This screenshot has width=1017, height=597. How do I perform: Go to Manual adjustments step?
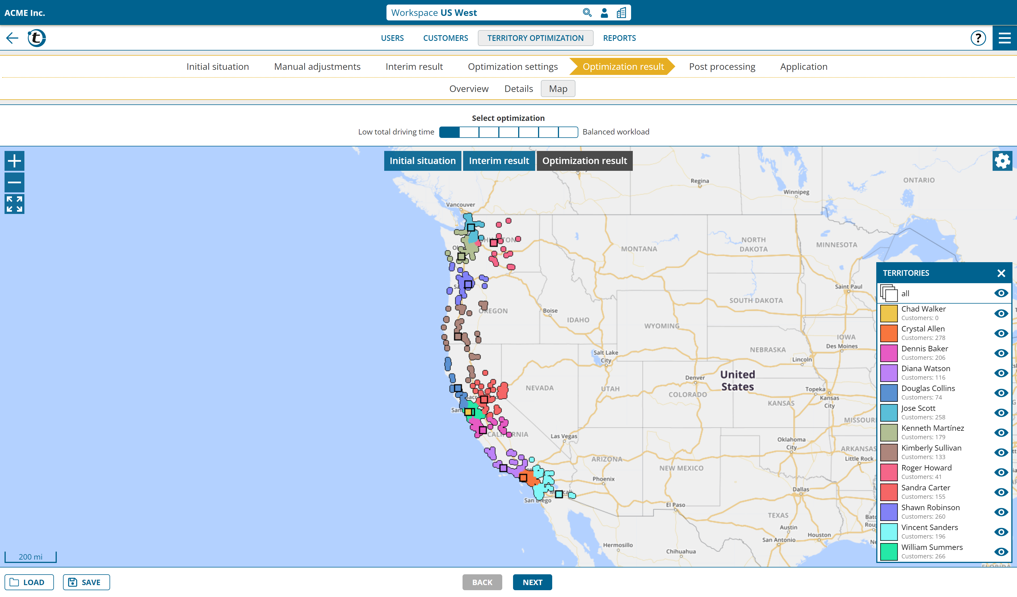click(x=317, y=67)
